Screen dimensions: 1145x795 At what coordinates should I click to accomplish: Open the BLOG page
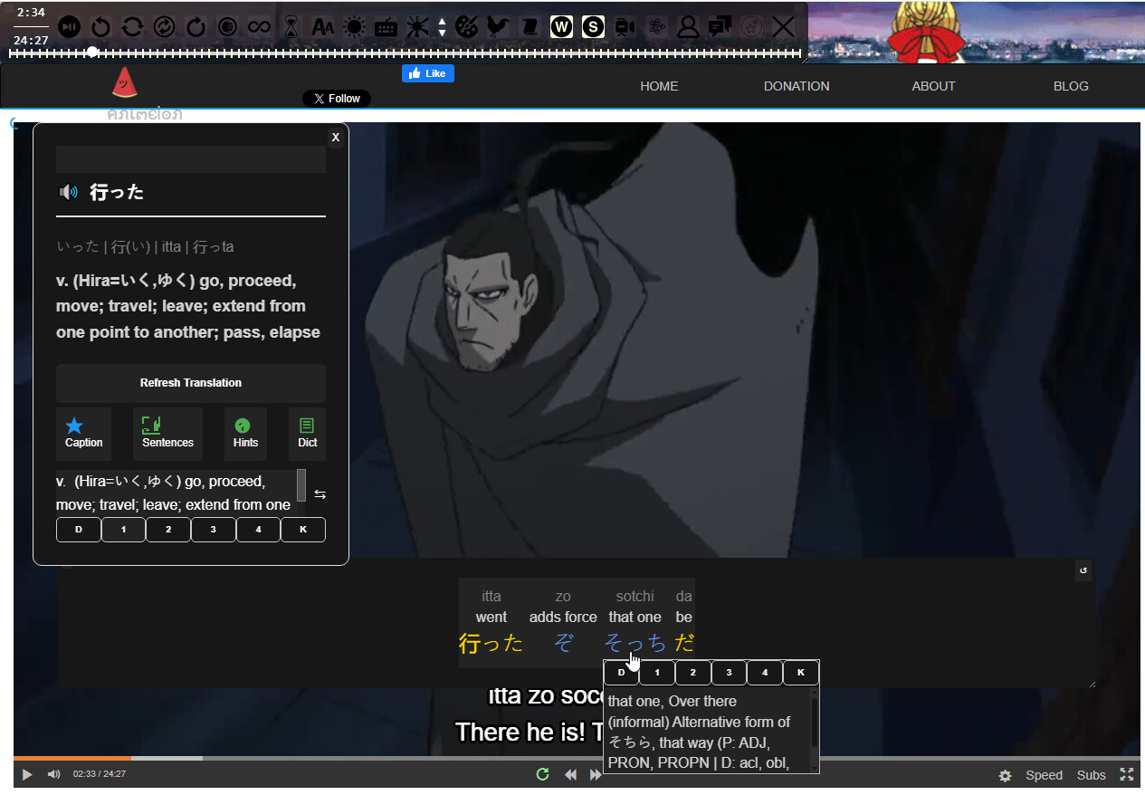click(x=1071, y=86)
